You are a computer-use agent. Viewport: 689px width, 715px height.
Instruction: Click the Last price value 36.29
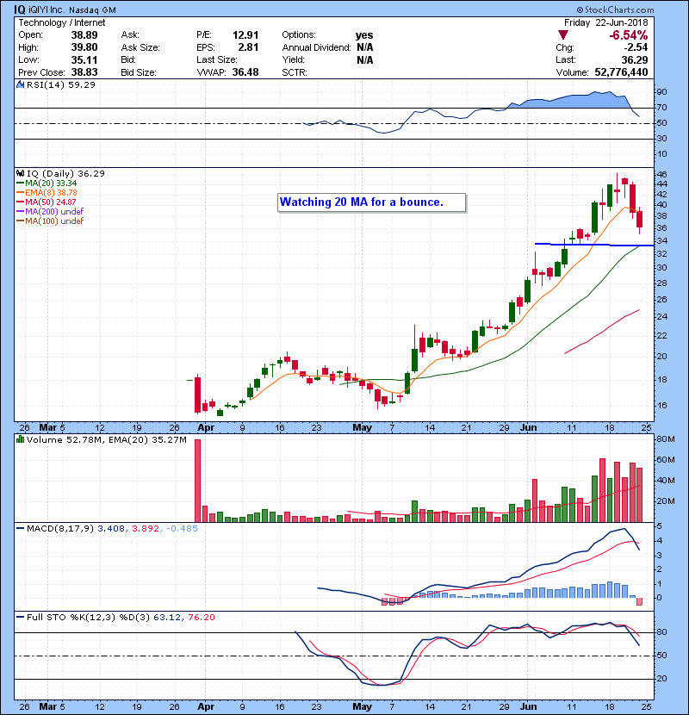(x=634, y=59)
